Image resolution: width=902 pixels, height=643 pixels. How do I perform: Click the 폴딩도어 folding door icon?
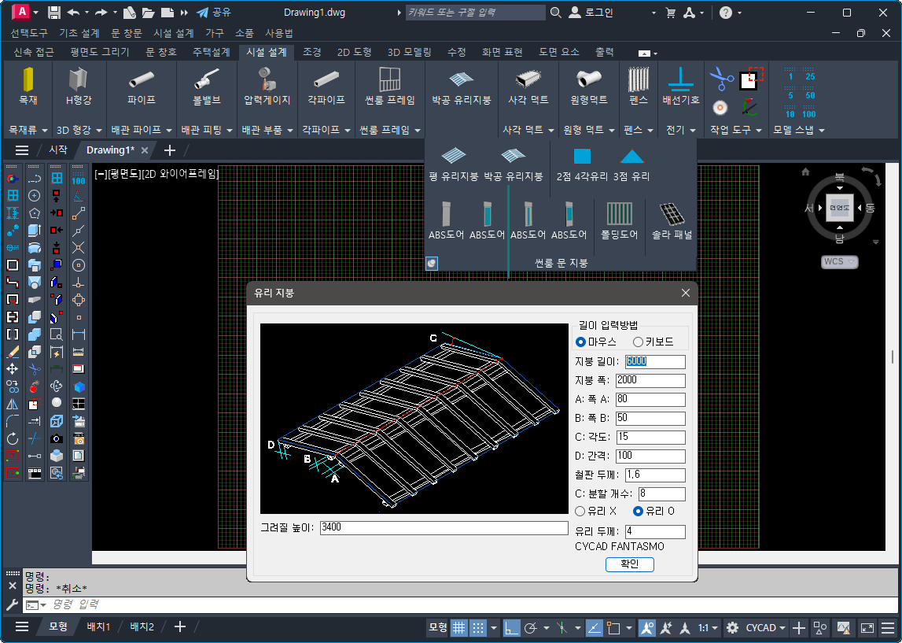(x=619, y=213)
